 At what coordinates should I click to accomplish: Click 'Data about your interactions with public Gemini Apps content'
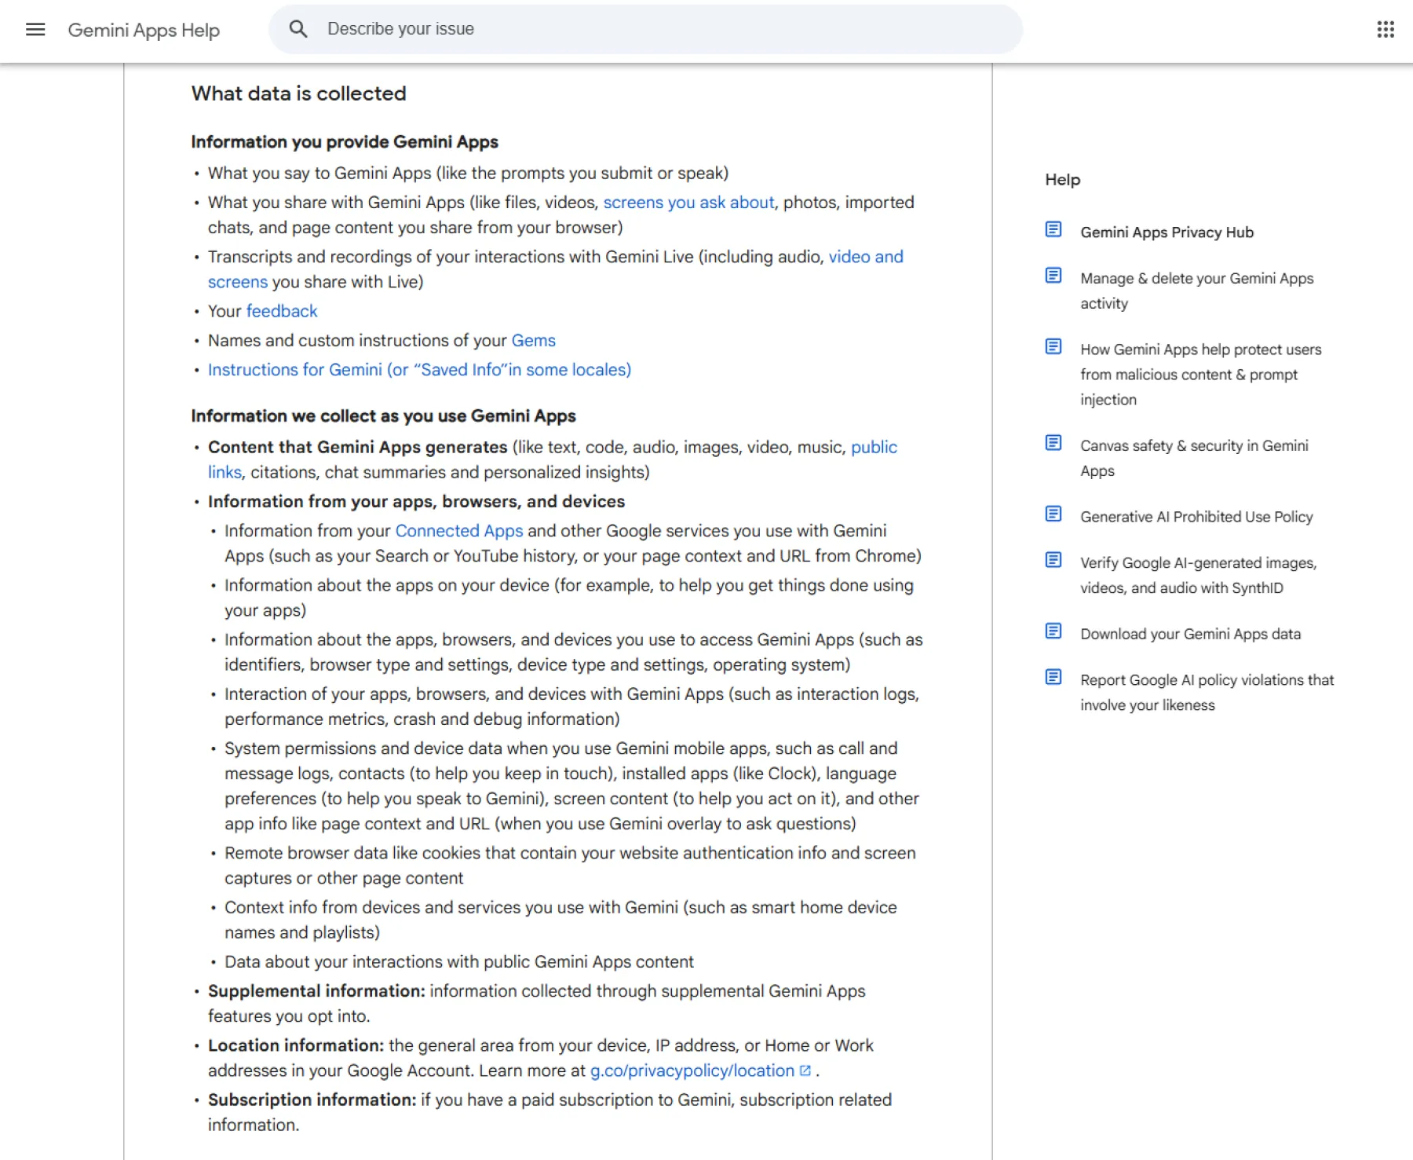459,962
